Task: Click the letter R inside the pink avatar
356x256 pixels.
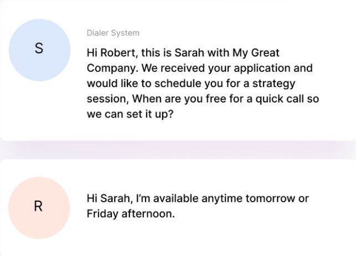Action: coord(38,206)
